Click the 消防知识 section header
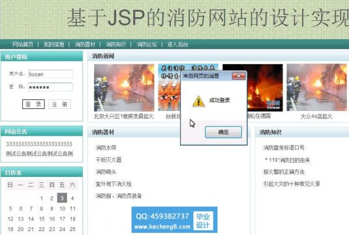Screen dimensions: 349x235 (x=270, y=133)
